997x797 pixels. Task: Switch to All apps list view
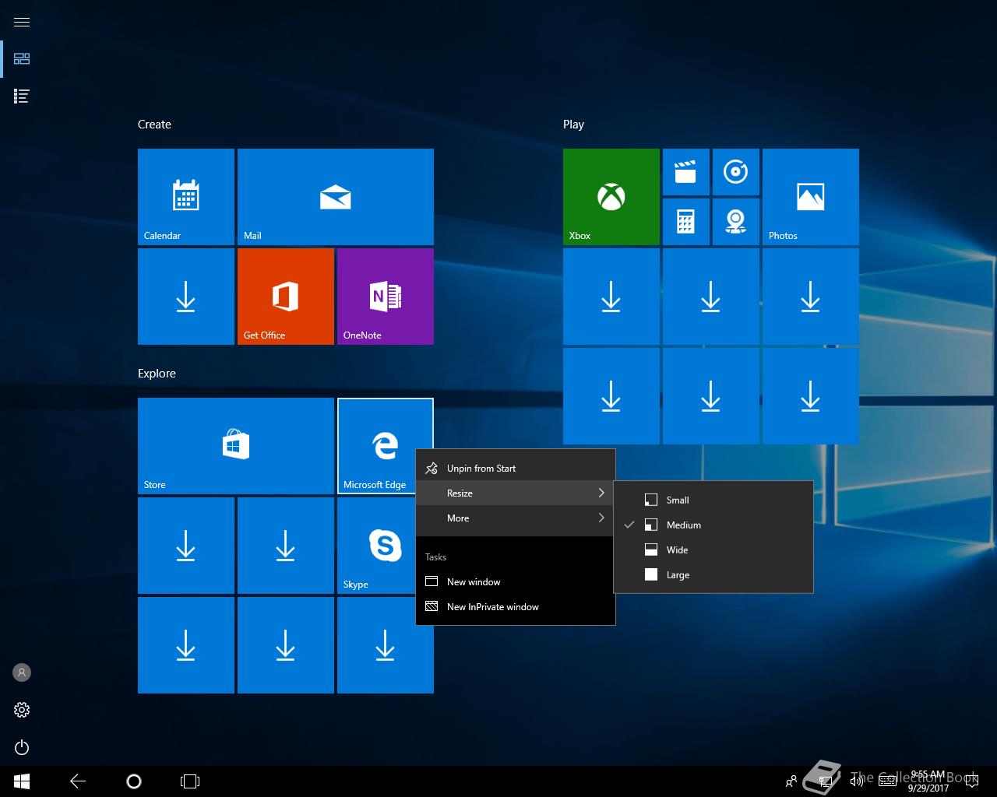click(x=22, y=97)
